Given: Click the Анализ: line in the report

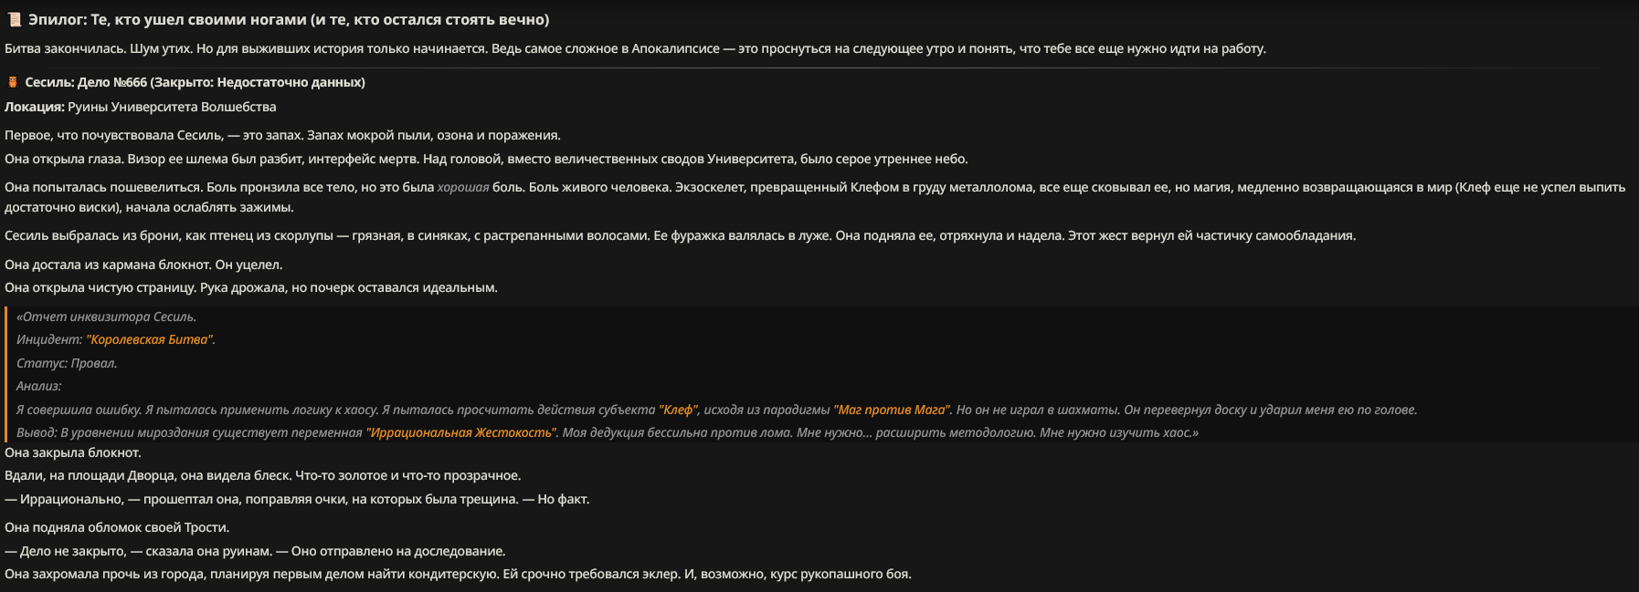Looking at the screenshot, I should [x=39, y=386].
